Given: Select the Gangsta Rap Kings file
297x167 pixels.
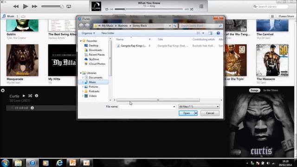Looking at the screenshot, I should coord(133,45).
